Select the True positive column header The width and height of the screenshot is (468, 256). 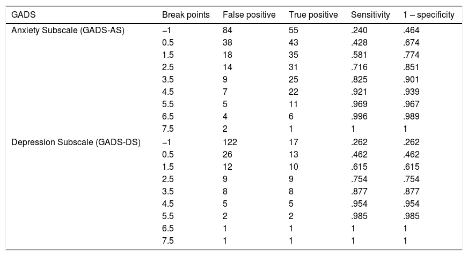coord(313,14)
